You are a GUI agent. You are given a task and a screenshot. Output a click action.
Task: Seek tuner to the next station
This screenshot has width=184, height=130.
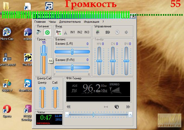click(x=128, y=107)
